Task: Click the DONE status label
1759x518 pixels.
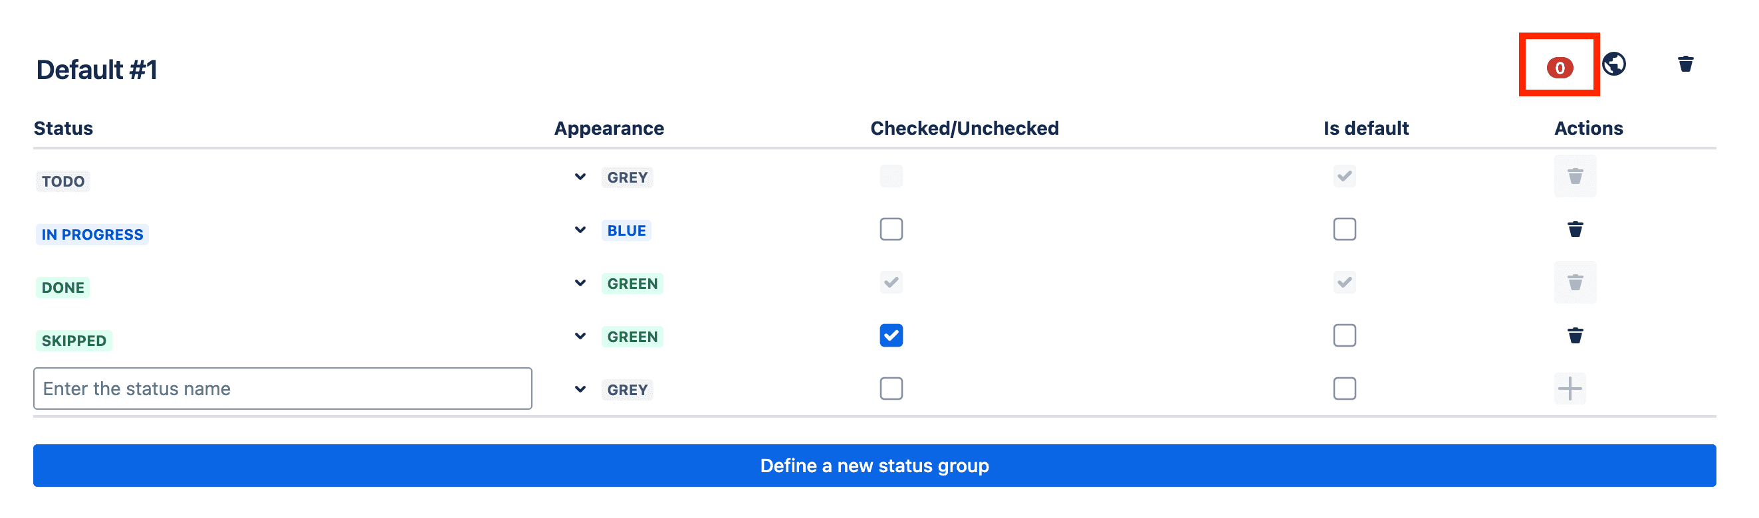Action: (x=62, y=287)
